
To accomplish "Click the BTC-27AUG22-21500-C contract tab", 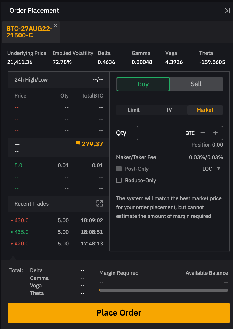I will click(x=29, y=32).
